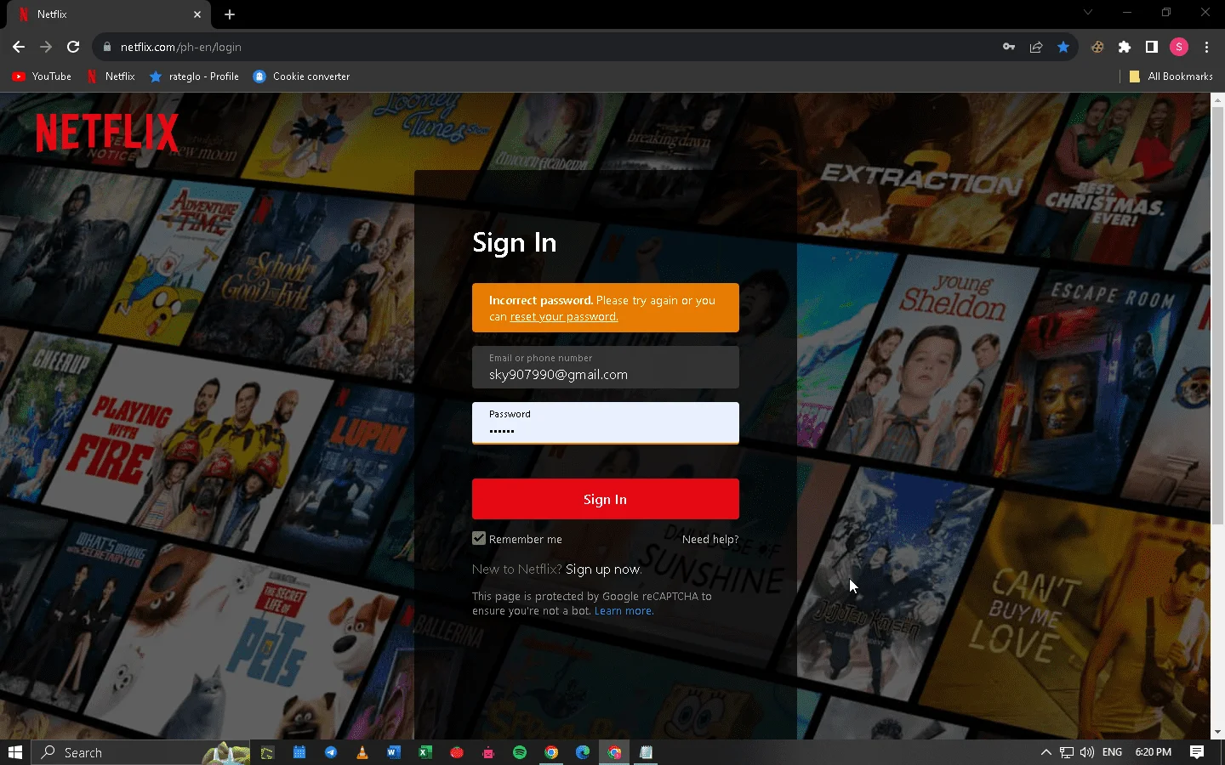Screen dimensions: 1225x765
Task: Open the clock showing 6:20 PM
Action: pos(1154,752)
